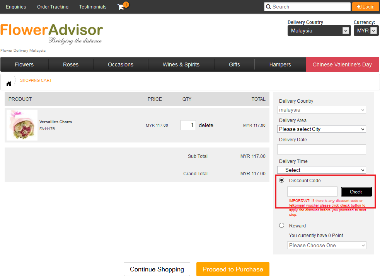Click the SHOPPING CART breadcrumb
Viewport: 380px width, 278px height.
coord(36,80)
